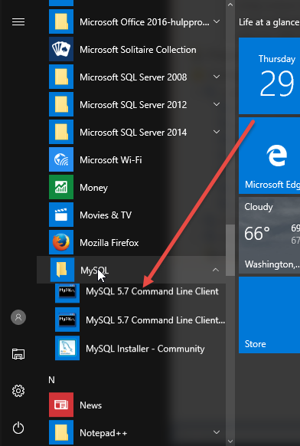Open News via its red icon
The image size is (300, 446).
(x=61, y=405)
